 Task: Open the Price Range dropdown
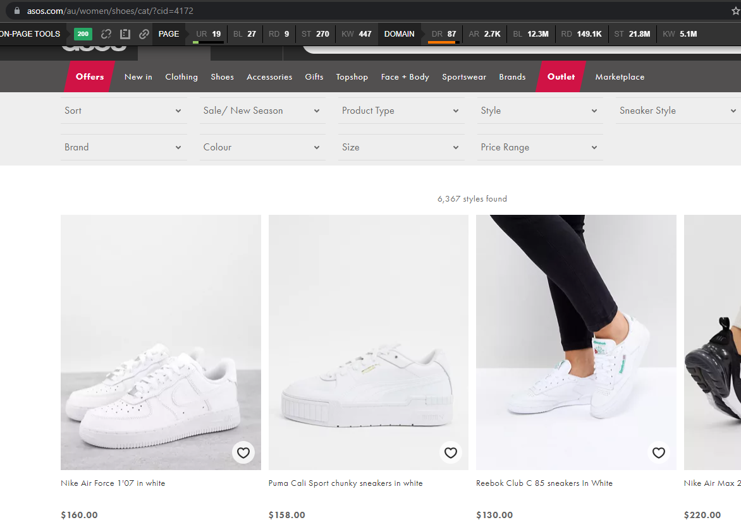540,147
